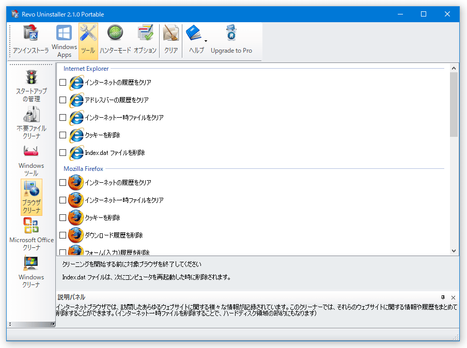467x348 pixels.
Task: Open Microsoft Office クリーナ in sidebar
Action: pos(32,234)
